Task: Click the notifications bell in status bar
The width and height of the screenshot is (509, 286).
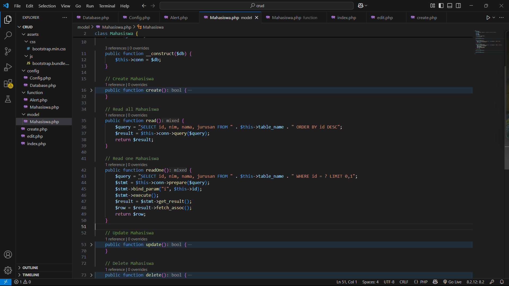Action: [502, 282]
